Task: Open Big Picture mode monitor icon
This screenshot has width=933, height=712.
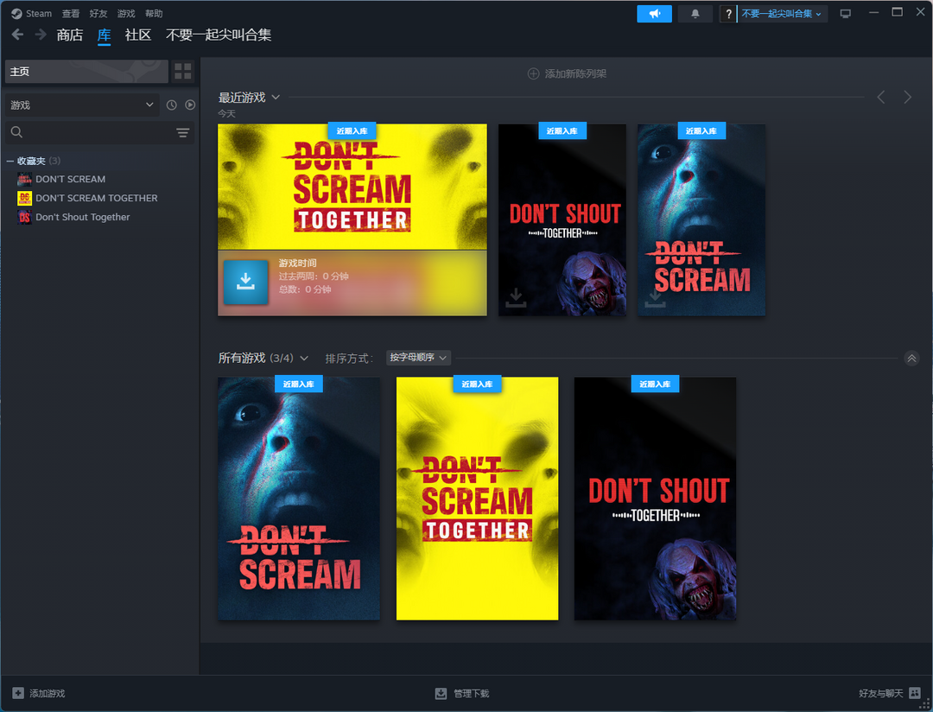Action: [x=845, y=14]
